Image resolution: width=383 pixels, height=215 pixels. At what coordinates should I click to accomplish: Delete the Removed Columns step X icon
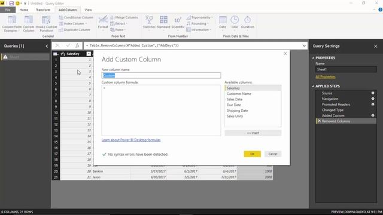(319, 121)
